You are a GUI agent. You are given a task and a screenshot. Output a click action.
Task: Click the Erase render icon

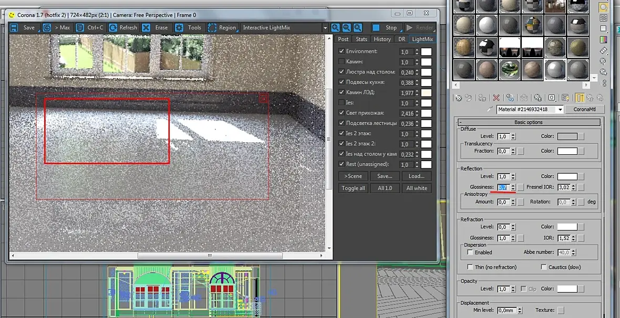click(x=146, y=28)
